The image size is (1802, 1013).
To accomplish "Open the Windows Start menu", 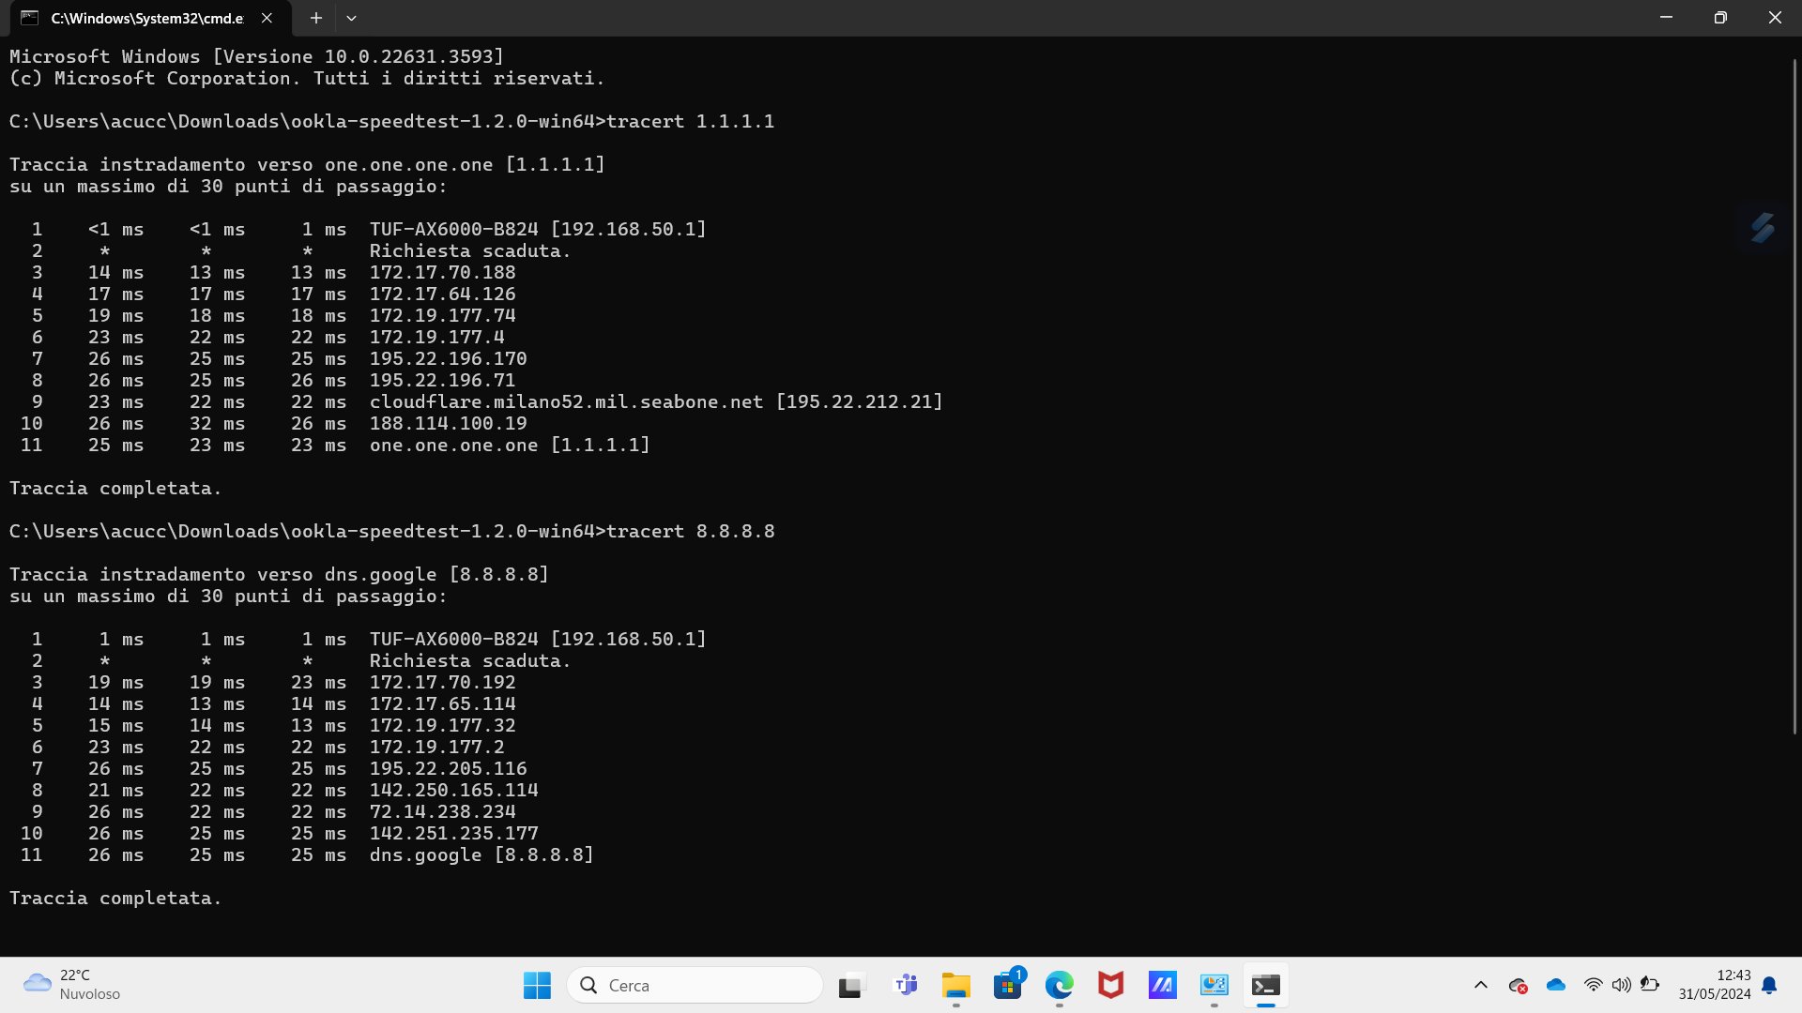I will [x=537, y=986].
